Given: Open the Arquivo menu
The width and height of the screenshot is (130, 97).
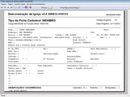Looking at the screenshot, I should point(4,4).
